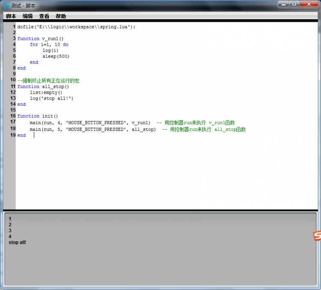Click the orange Sogou input method icon
Screen dimensions: 321x290
317,235
